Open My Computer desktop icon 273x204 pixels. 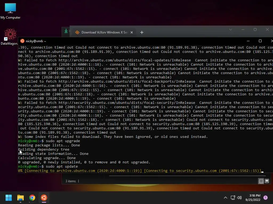[10, 11]
